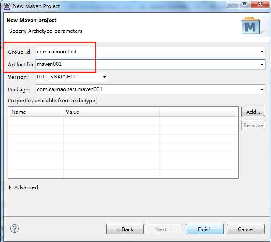Click the Add... button
The width and height of the screenshot is (271, 242).
coord(253,112)
